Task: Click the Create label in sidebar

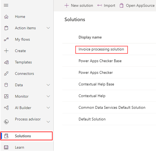Action: pyautogui.click(x=20, y=51)
